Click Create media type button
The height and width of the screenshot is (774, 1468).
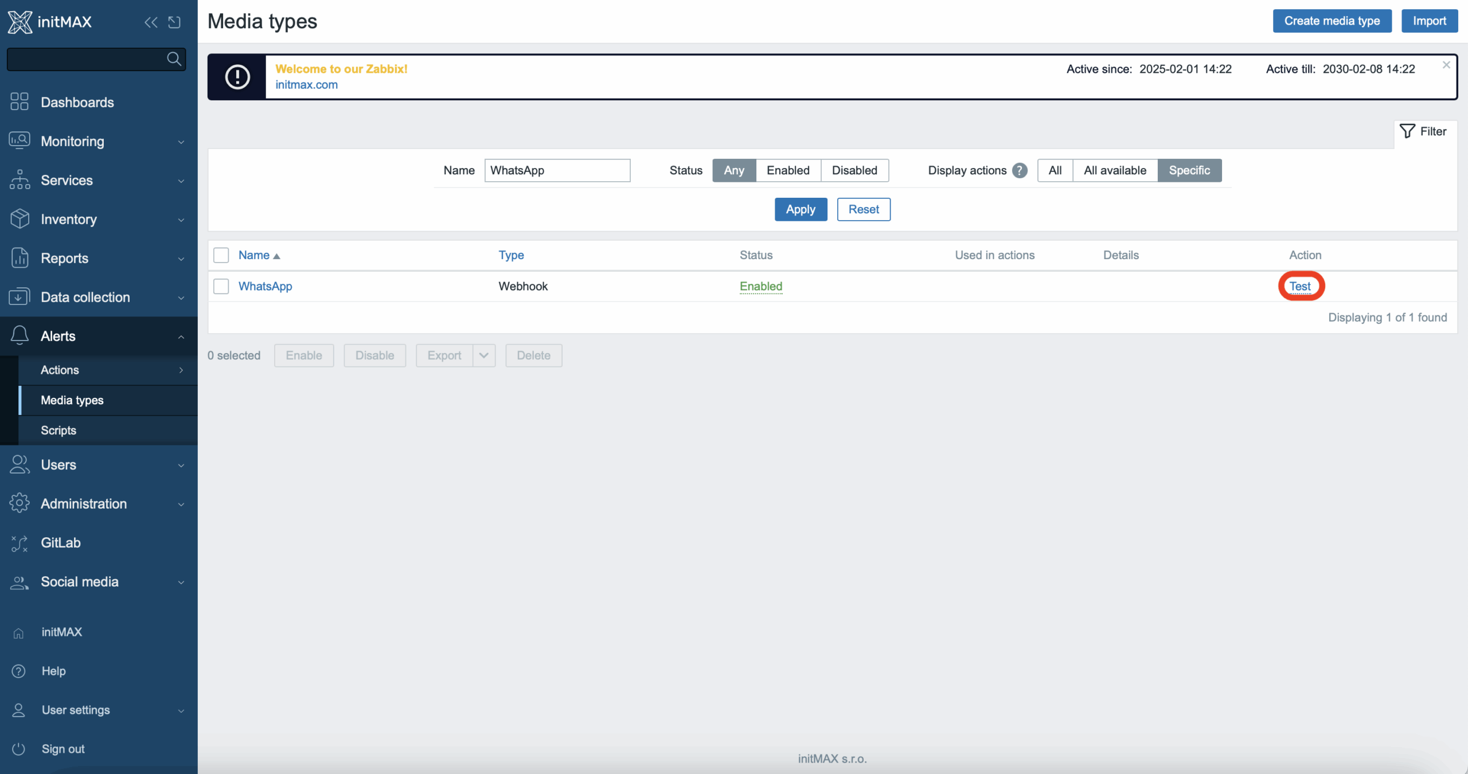click(x=1332, y=21)
